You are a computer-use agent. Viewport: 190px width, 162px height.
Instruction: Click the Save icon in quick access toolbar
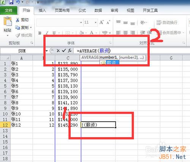click(x=11, y=2)
